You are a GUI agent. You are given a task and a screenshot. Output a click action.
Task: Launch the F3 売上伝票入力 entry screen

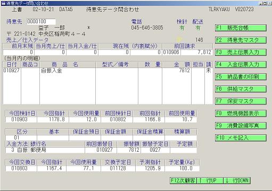click(x=241, y=53)
